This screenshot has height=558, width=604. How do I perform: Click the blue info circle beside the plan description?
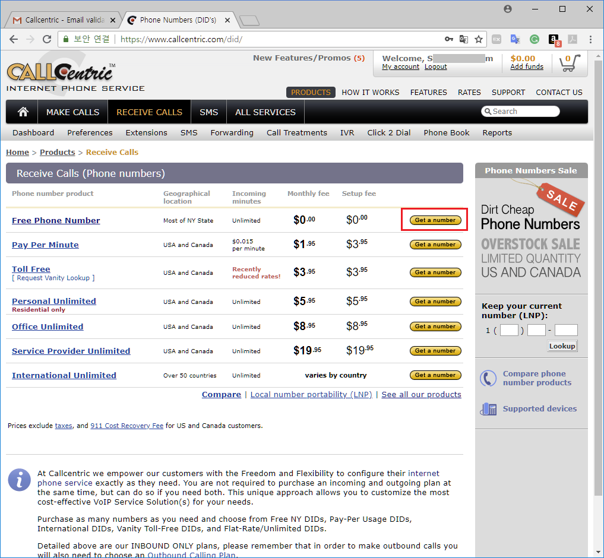click(x=19, y=480)
